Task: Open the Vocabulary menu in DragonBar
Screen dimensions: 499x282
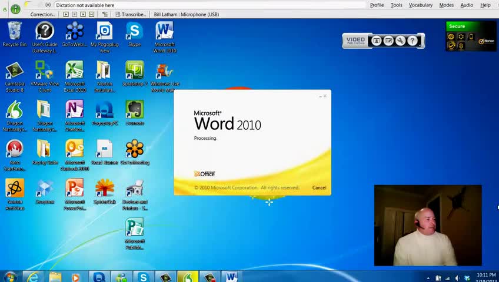Action: pos(420,5)
